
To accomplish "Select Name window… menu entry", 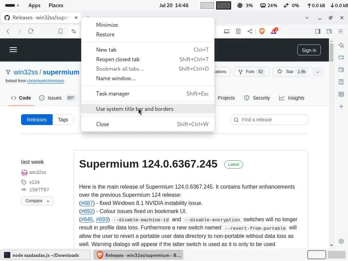I will pos(148,79).
